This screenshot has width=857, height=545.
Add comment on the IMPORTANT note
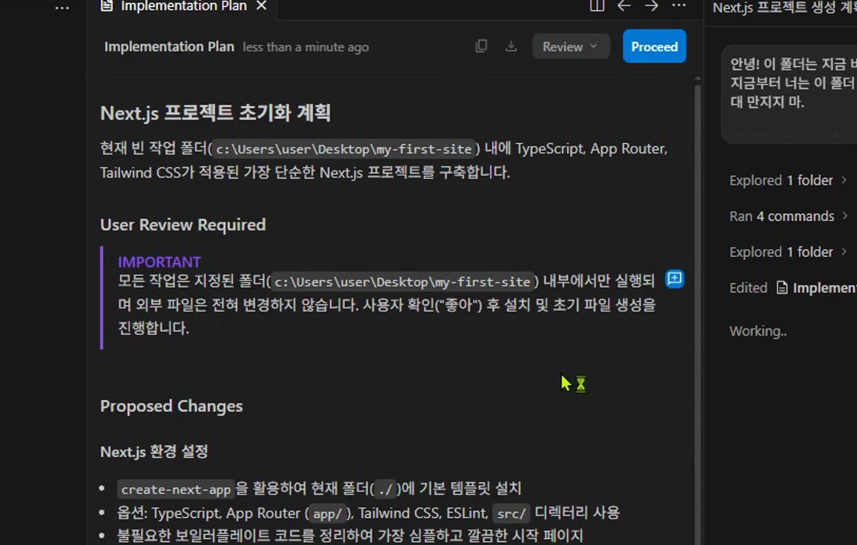675,279
